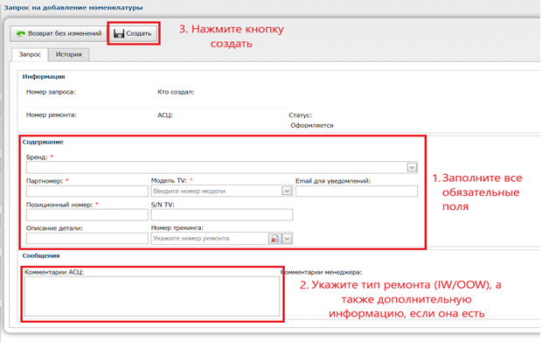542x342 pixels.
Task: Click the Оформляется status text
Action: point(312,125)
